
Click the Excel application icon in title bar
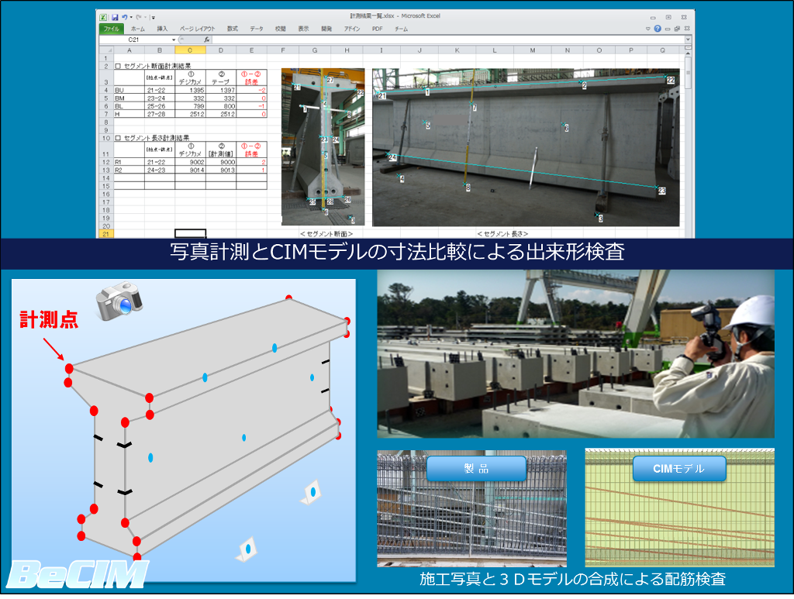[x=104, y=17]
